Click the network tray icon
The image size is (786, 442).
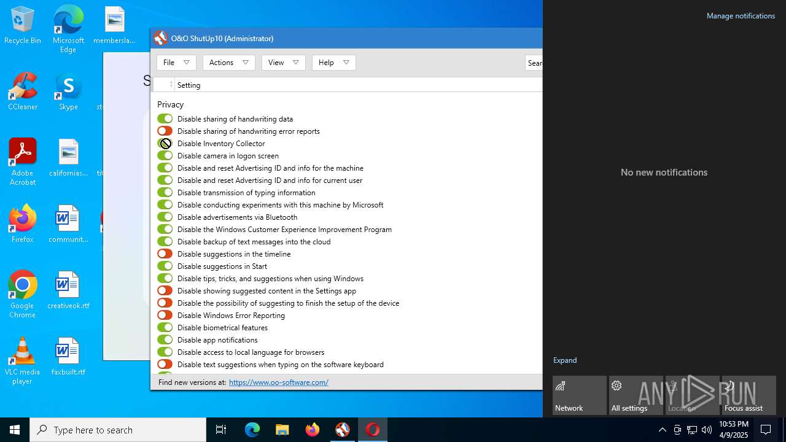(x=692, y=430)
